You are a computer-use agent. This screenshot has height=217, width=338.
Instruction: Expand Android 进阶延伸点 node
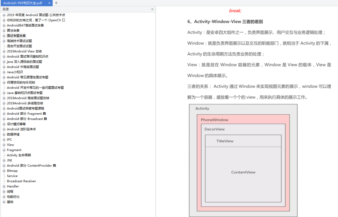pyautogui.click(x=4, y=129)
